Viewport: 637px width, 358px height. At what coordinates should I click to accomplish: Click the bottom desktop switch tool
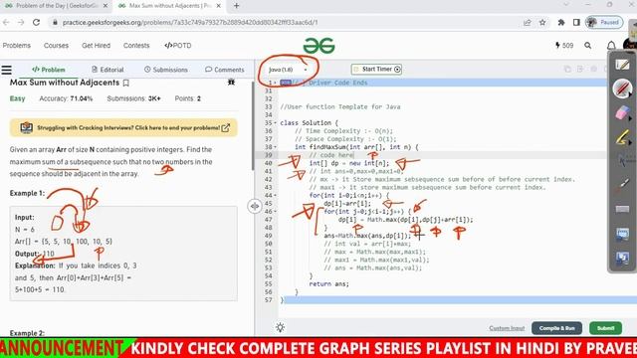(622, 258)
